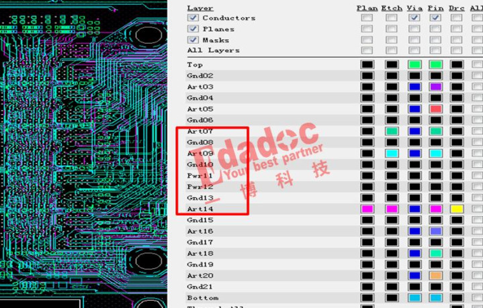Viewport: 483px width, 308px height.
Task: Enable Conductors Etch checkbox
Action: pyautogui.click(x=391, y=17)
